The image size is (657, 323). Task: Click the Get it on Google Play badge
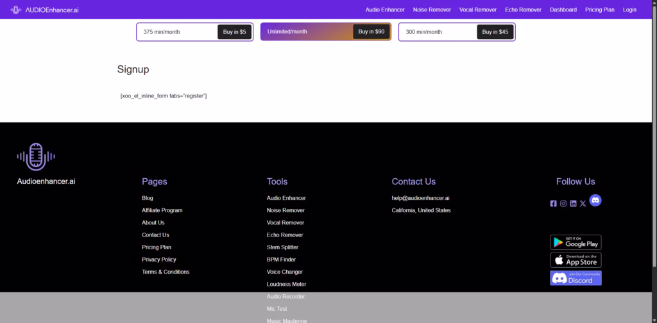point(576,242)
